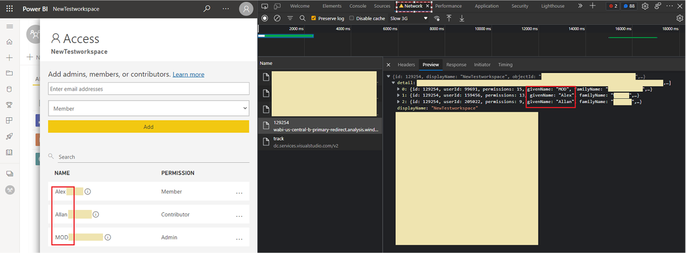686x253 pixels.
Task: Select the 129254 request row
Action: coord(320,126)
